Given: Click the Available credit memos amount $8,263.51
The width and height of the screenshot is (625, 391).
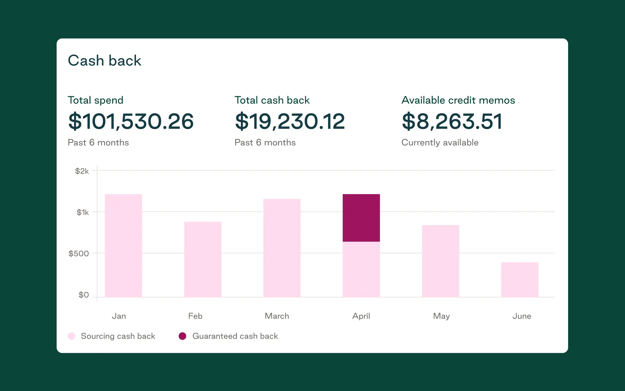Looking at the screenshot, I should click(x=452, y=122).
